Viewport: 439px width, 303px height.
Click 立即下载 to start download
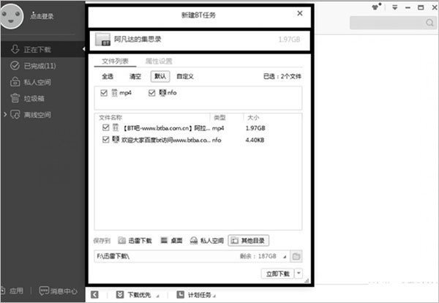point(277,274)
